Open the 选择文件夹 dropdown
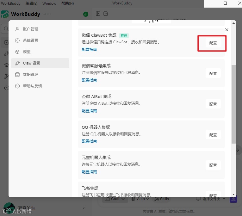 211,199
